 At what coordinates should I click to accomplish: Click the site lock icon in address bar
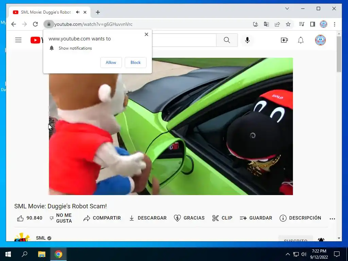click(49, 24)
